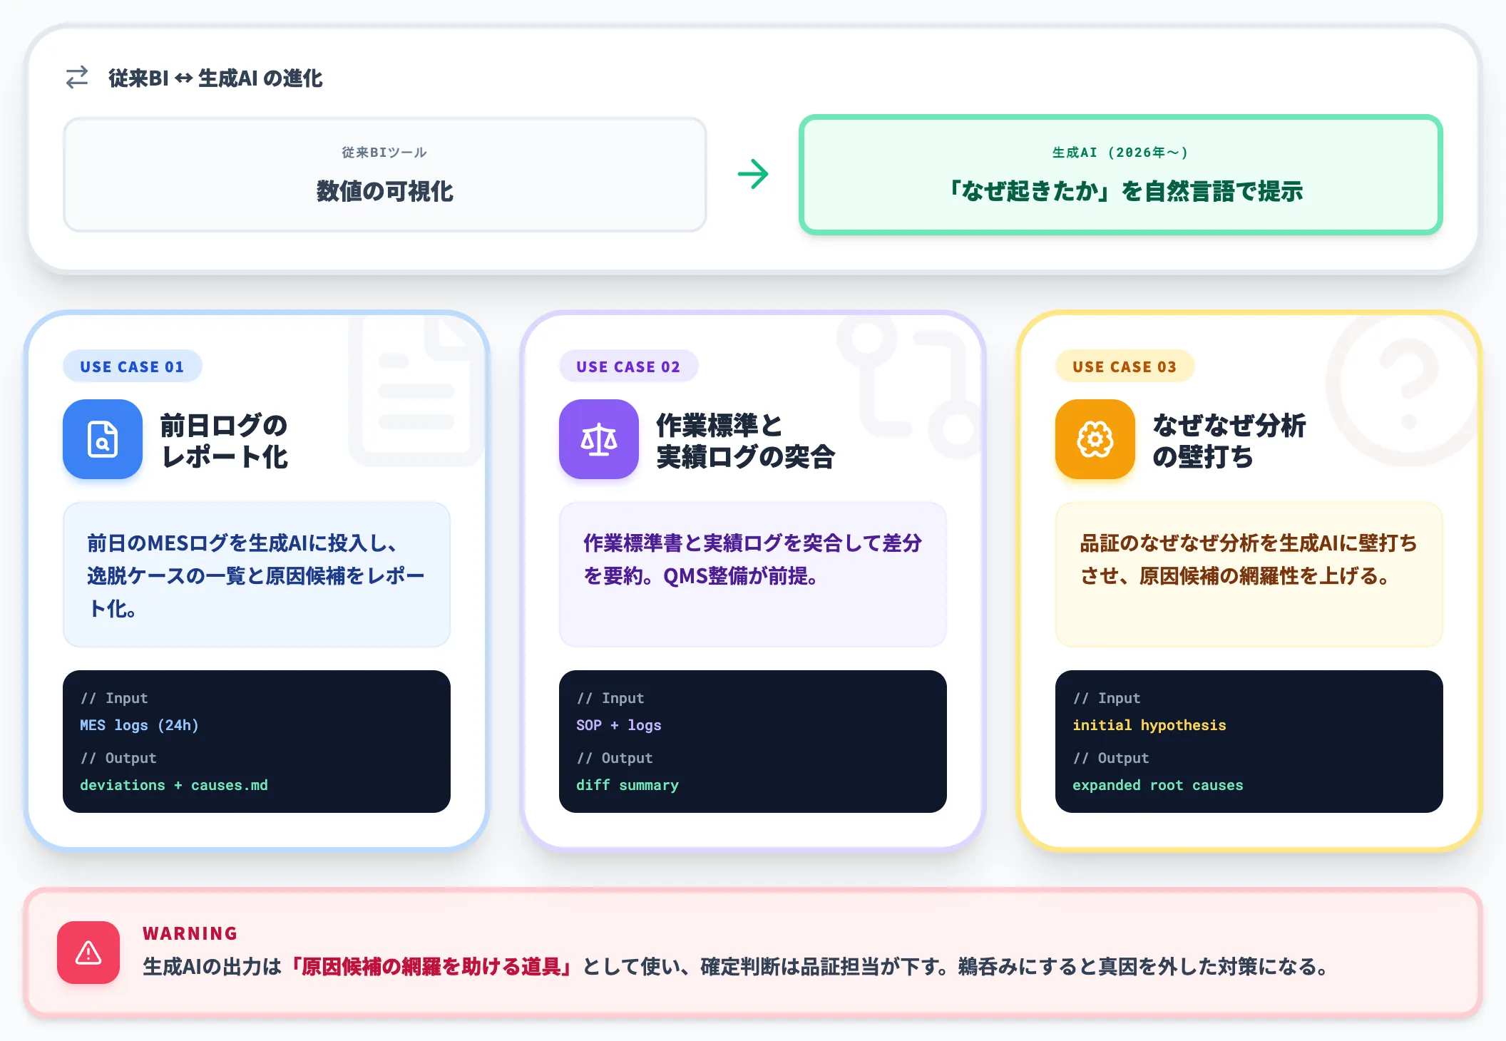Image resolution: width=1506 pixels, height=1041 pixels.
Task: Click the heading 従来BI ↔ 生成AI の進化
Action: 215,78
